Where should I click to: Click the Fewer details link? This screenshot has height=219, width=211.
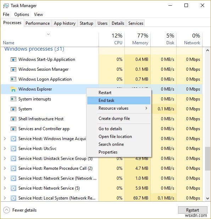pos(24,210)
